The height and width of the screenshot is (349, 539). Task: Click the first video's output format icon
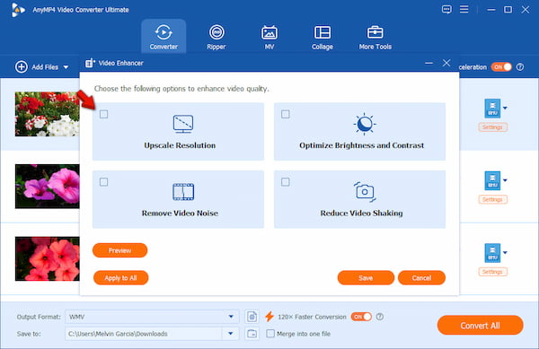point(492,108)
